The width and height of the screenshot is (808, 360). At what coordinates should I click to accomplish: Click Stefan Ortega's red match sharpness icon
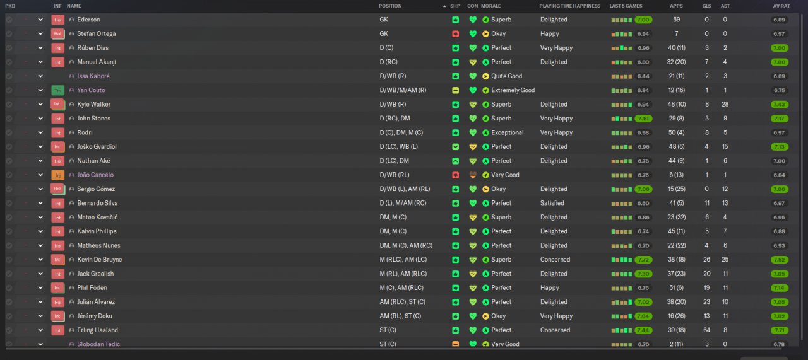[x=455, y=34]
